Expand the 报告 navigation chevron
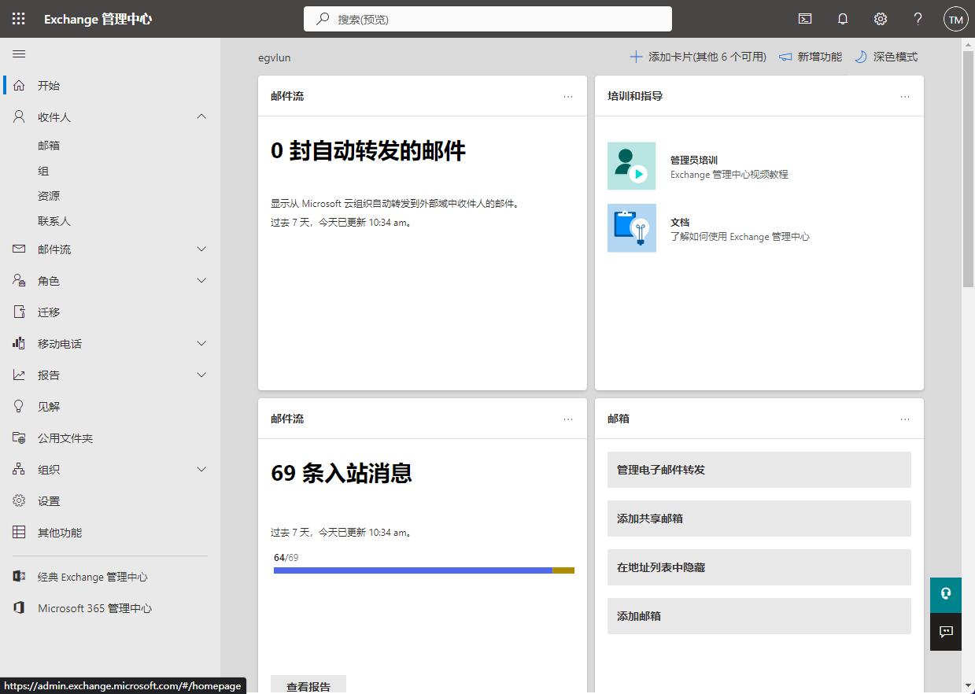The image size is (975, 694). coord(201,375)
